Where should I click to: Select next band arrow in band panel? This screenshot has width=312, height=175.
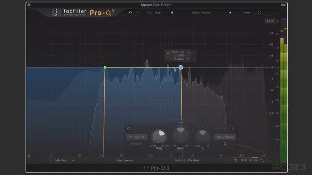tap(225, 128)
